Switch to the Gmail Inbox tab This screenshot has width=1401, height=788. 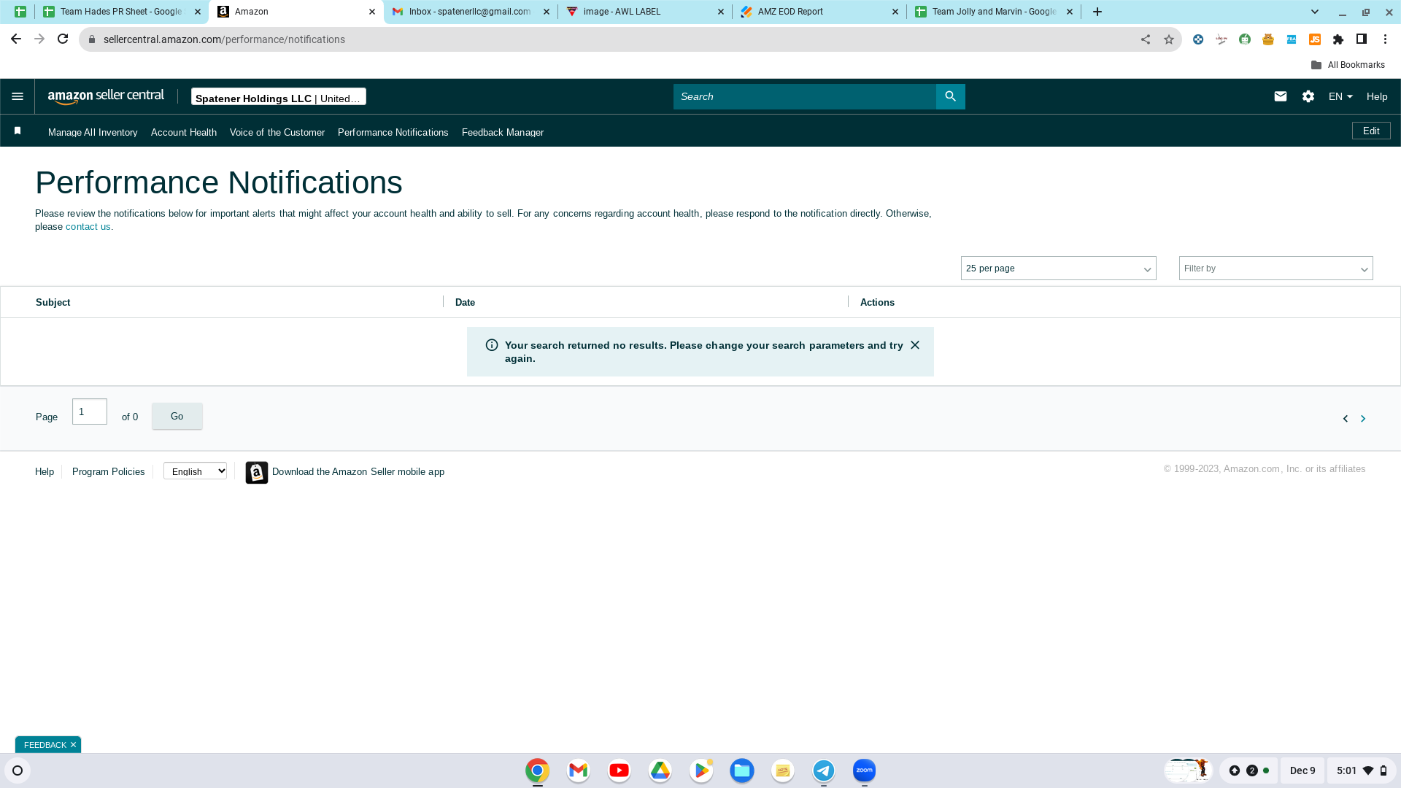(469, 12)
